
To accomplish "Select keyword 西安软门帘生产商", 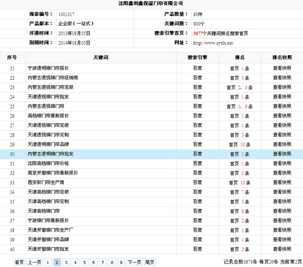I will point(46,182).
